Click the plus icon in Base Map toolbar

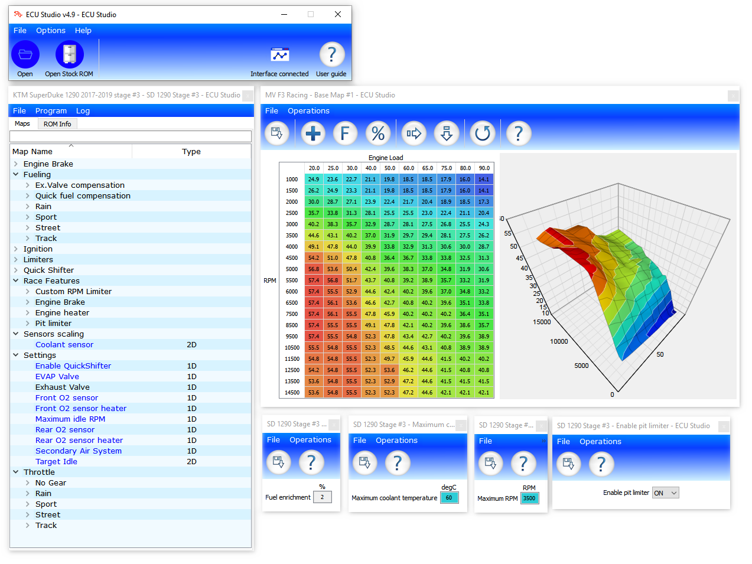[313, 133]
